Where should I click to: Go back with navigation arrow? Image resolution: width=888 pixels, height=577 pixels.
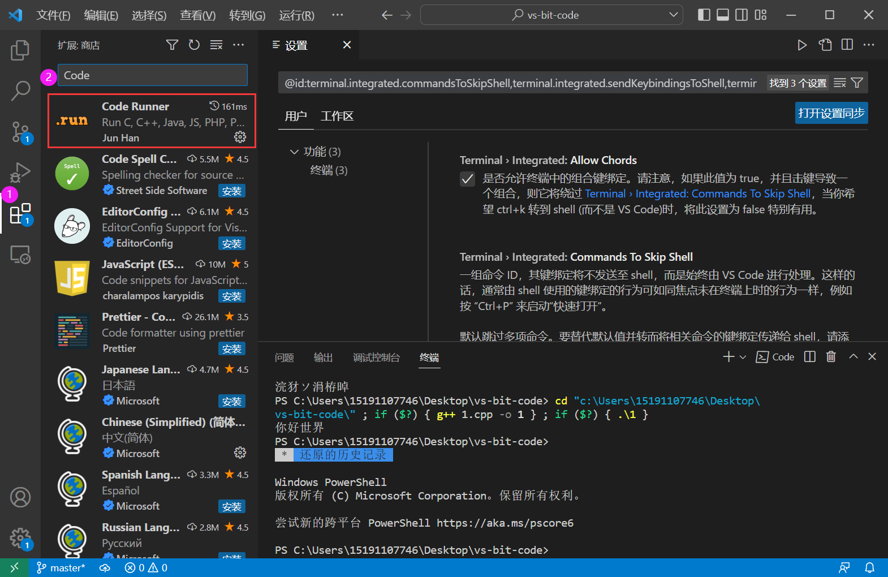[387, 15]
